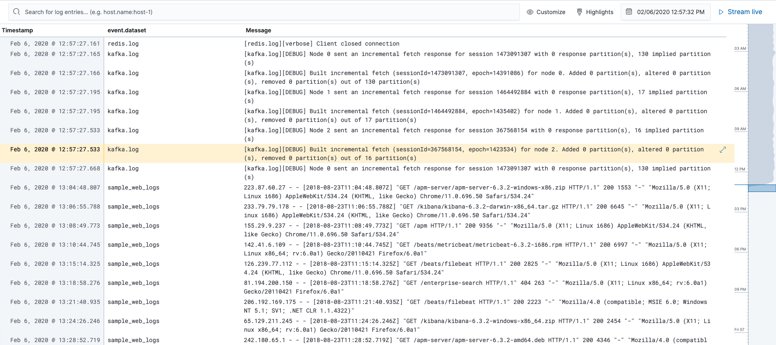View details via the highlighted row's expand icon
Screen dimensions: 776x345
pyautogui.click(x=723, y=150)
